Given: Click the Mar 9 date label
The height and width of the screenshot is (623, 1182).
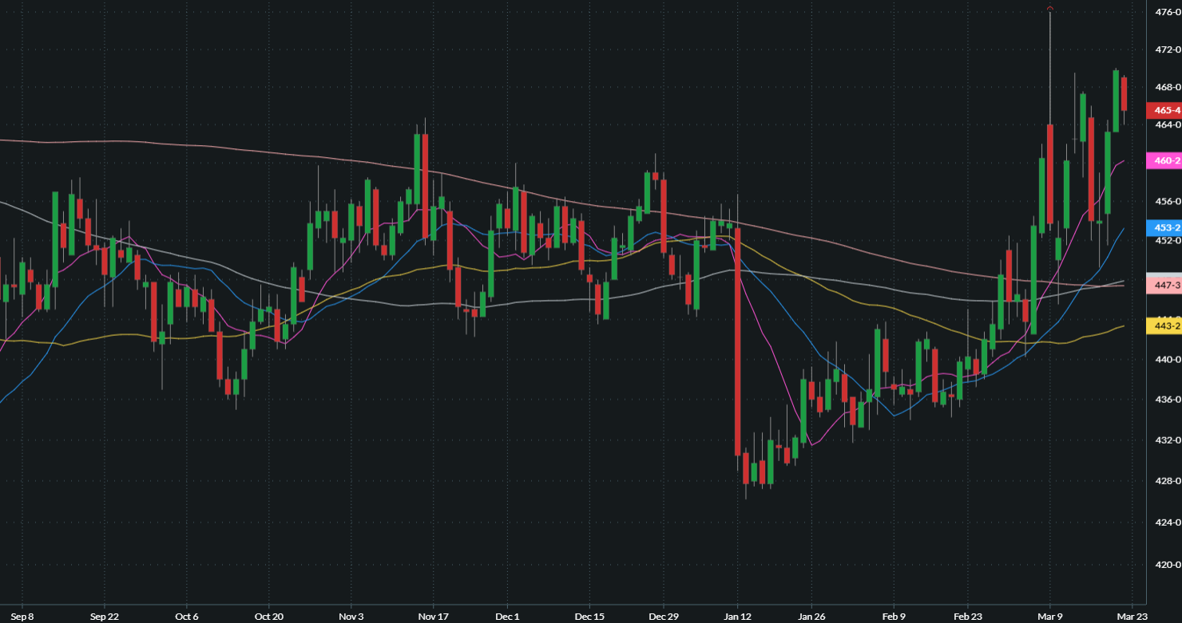Looking at the screenshot, I should tap(1049, 617).
